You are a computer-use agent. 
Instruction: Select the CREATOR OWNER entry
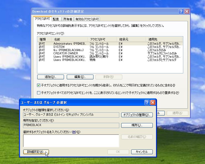click(x=110, y=53)
